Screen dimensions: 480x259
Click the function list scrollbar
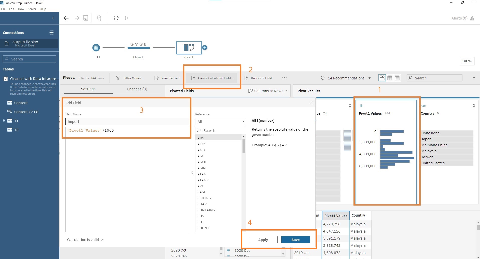click(244, 146)
